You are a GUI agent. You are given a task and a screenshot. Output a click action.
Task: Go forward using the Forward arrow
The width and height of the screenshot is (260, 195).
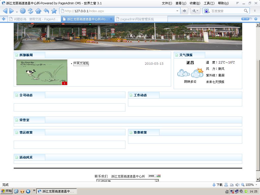pos(11,11)
